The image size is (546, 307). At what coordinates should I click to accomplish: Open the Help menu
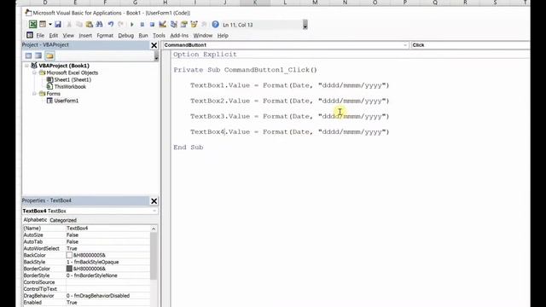[223, 36]
